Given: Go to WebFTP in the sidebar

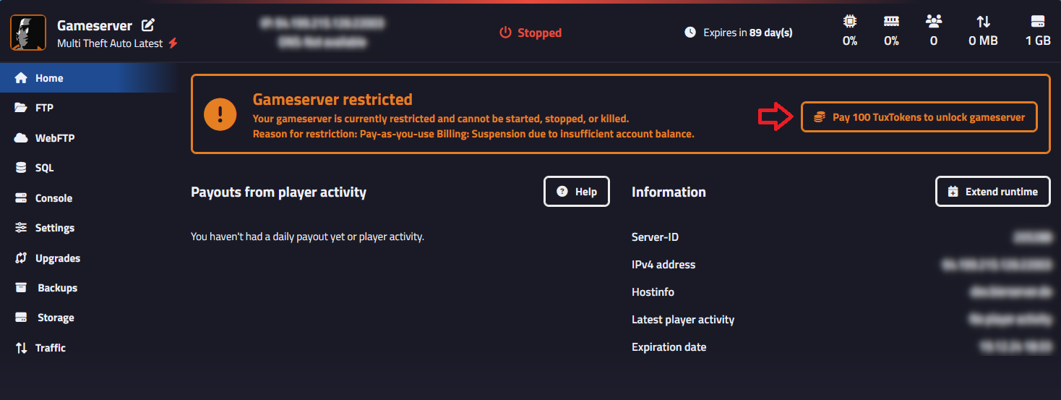Looking at the screenshot, I should [54, 138].
